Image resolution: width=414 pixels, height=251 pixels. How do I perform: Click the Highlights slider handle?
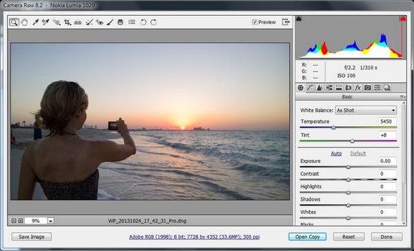coord(348,192)
